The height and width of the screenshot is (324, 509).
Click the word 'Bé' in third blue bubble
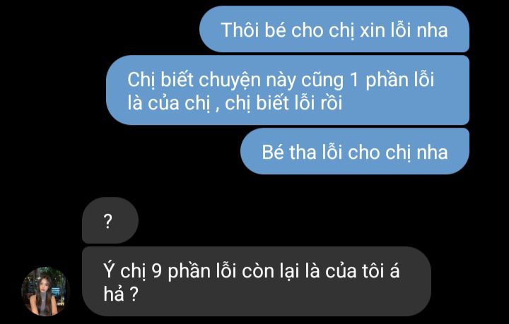(272, 152)
